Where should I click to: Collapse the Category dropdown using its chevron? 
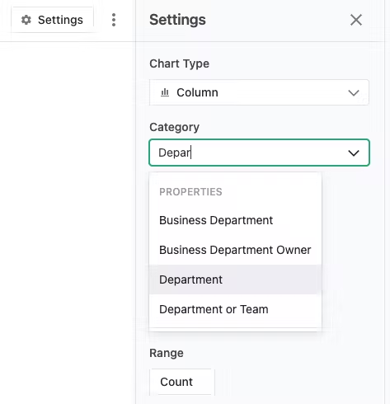354,153
